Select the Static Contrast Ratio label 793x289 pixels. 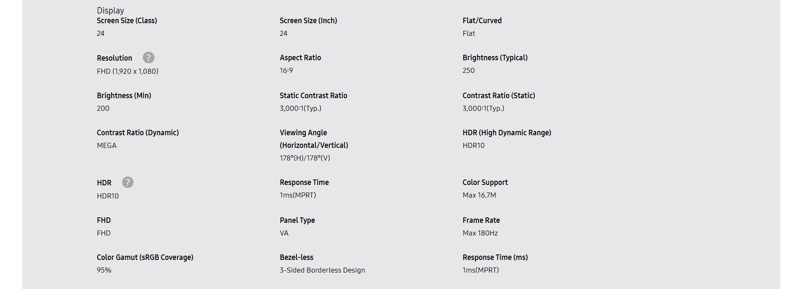coord(313,96)
